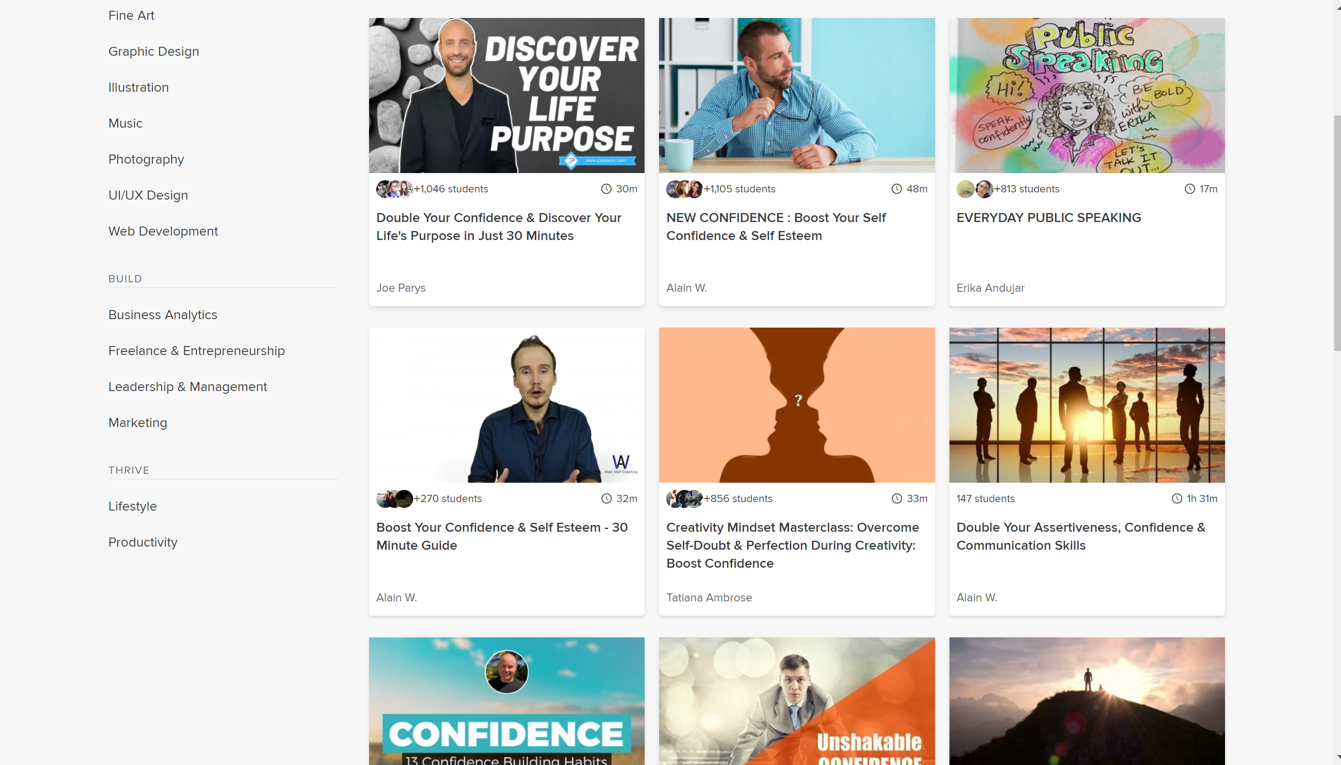Click student avatars on Everyday Public Speaking card
This screenshot has height=765, width=1341.
click(974, 189)
